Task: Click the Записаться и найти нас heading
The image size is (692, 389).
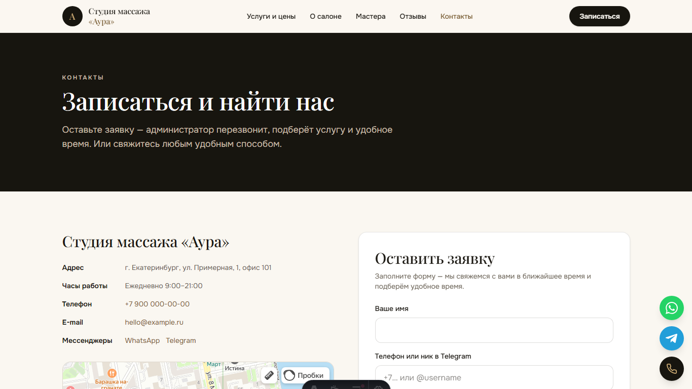Action: tap(198, 101)
